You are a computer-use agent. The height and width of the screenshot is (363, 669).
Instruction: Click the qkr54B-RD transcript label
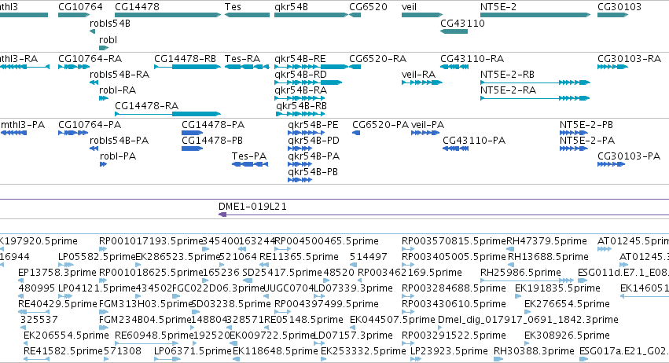[x=301, y=74]
